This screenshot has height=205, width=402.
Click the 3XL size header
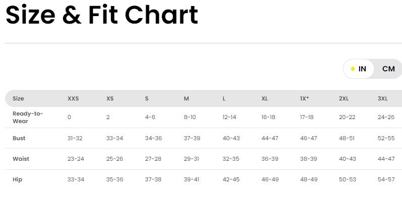pos(382,98)
